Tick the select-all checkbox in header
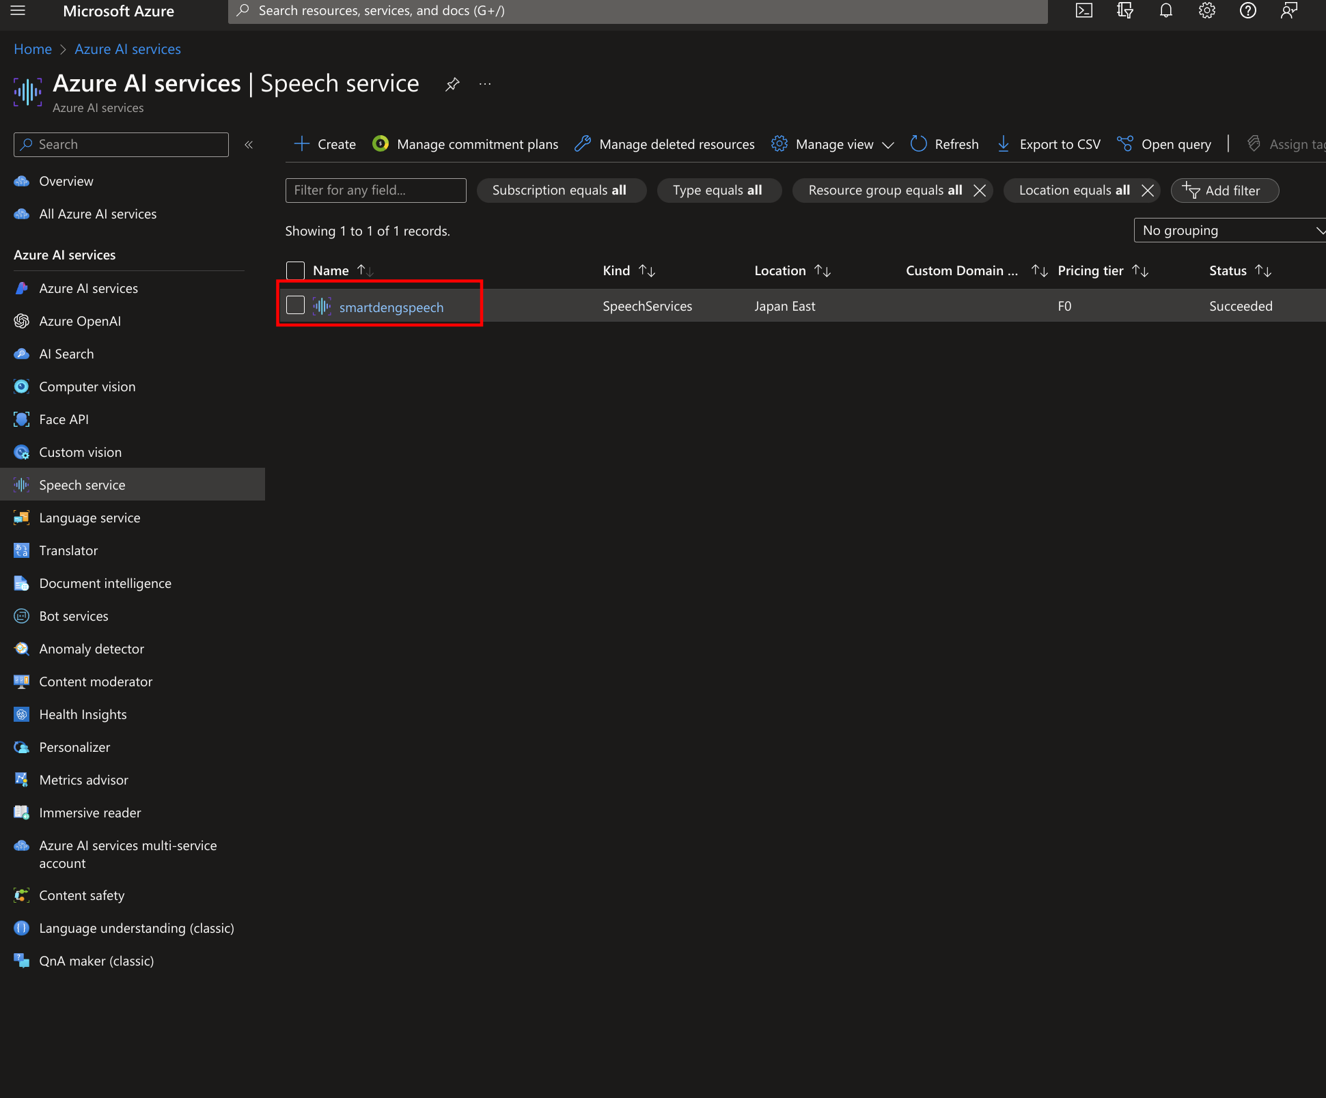Image resolution: width=1326 pixels, height=1098 pixels. tap(295, 270)
